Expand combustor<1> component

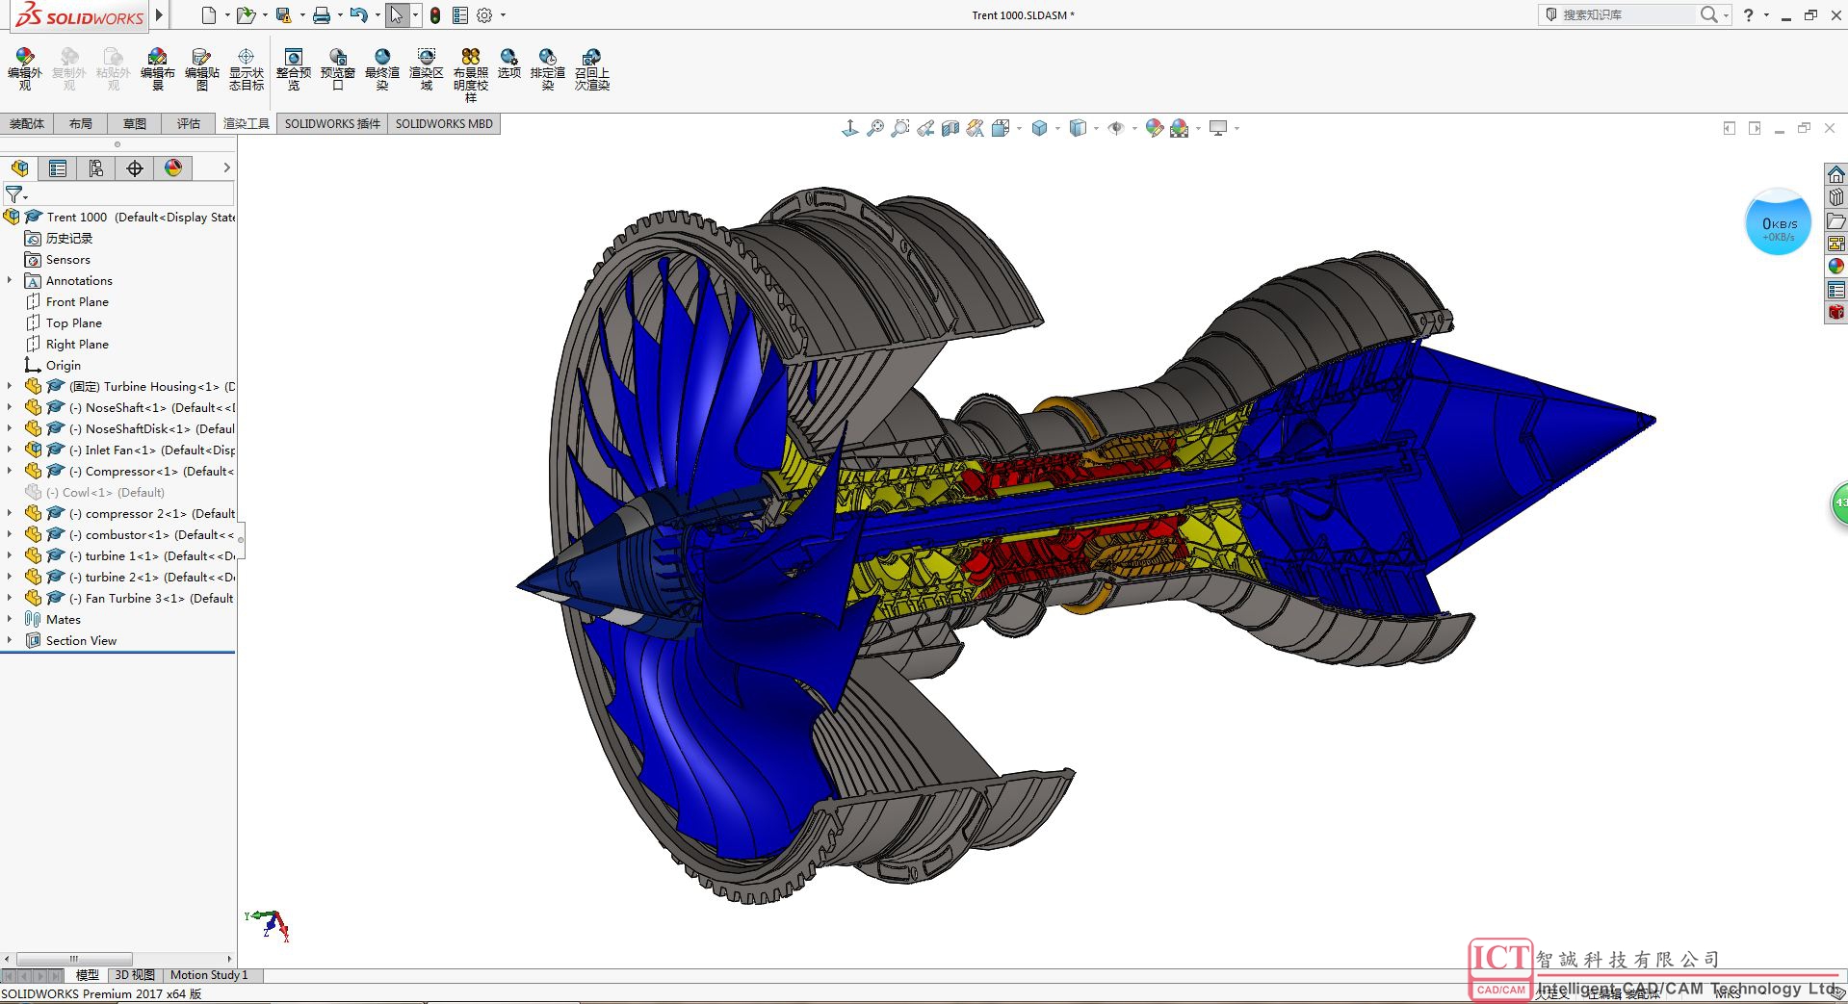click(x=10, y=534)
